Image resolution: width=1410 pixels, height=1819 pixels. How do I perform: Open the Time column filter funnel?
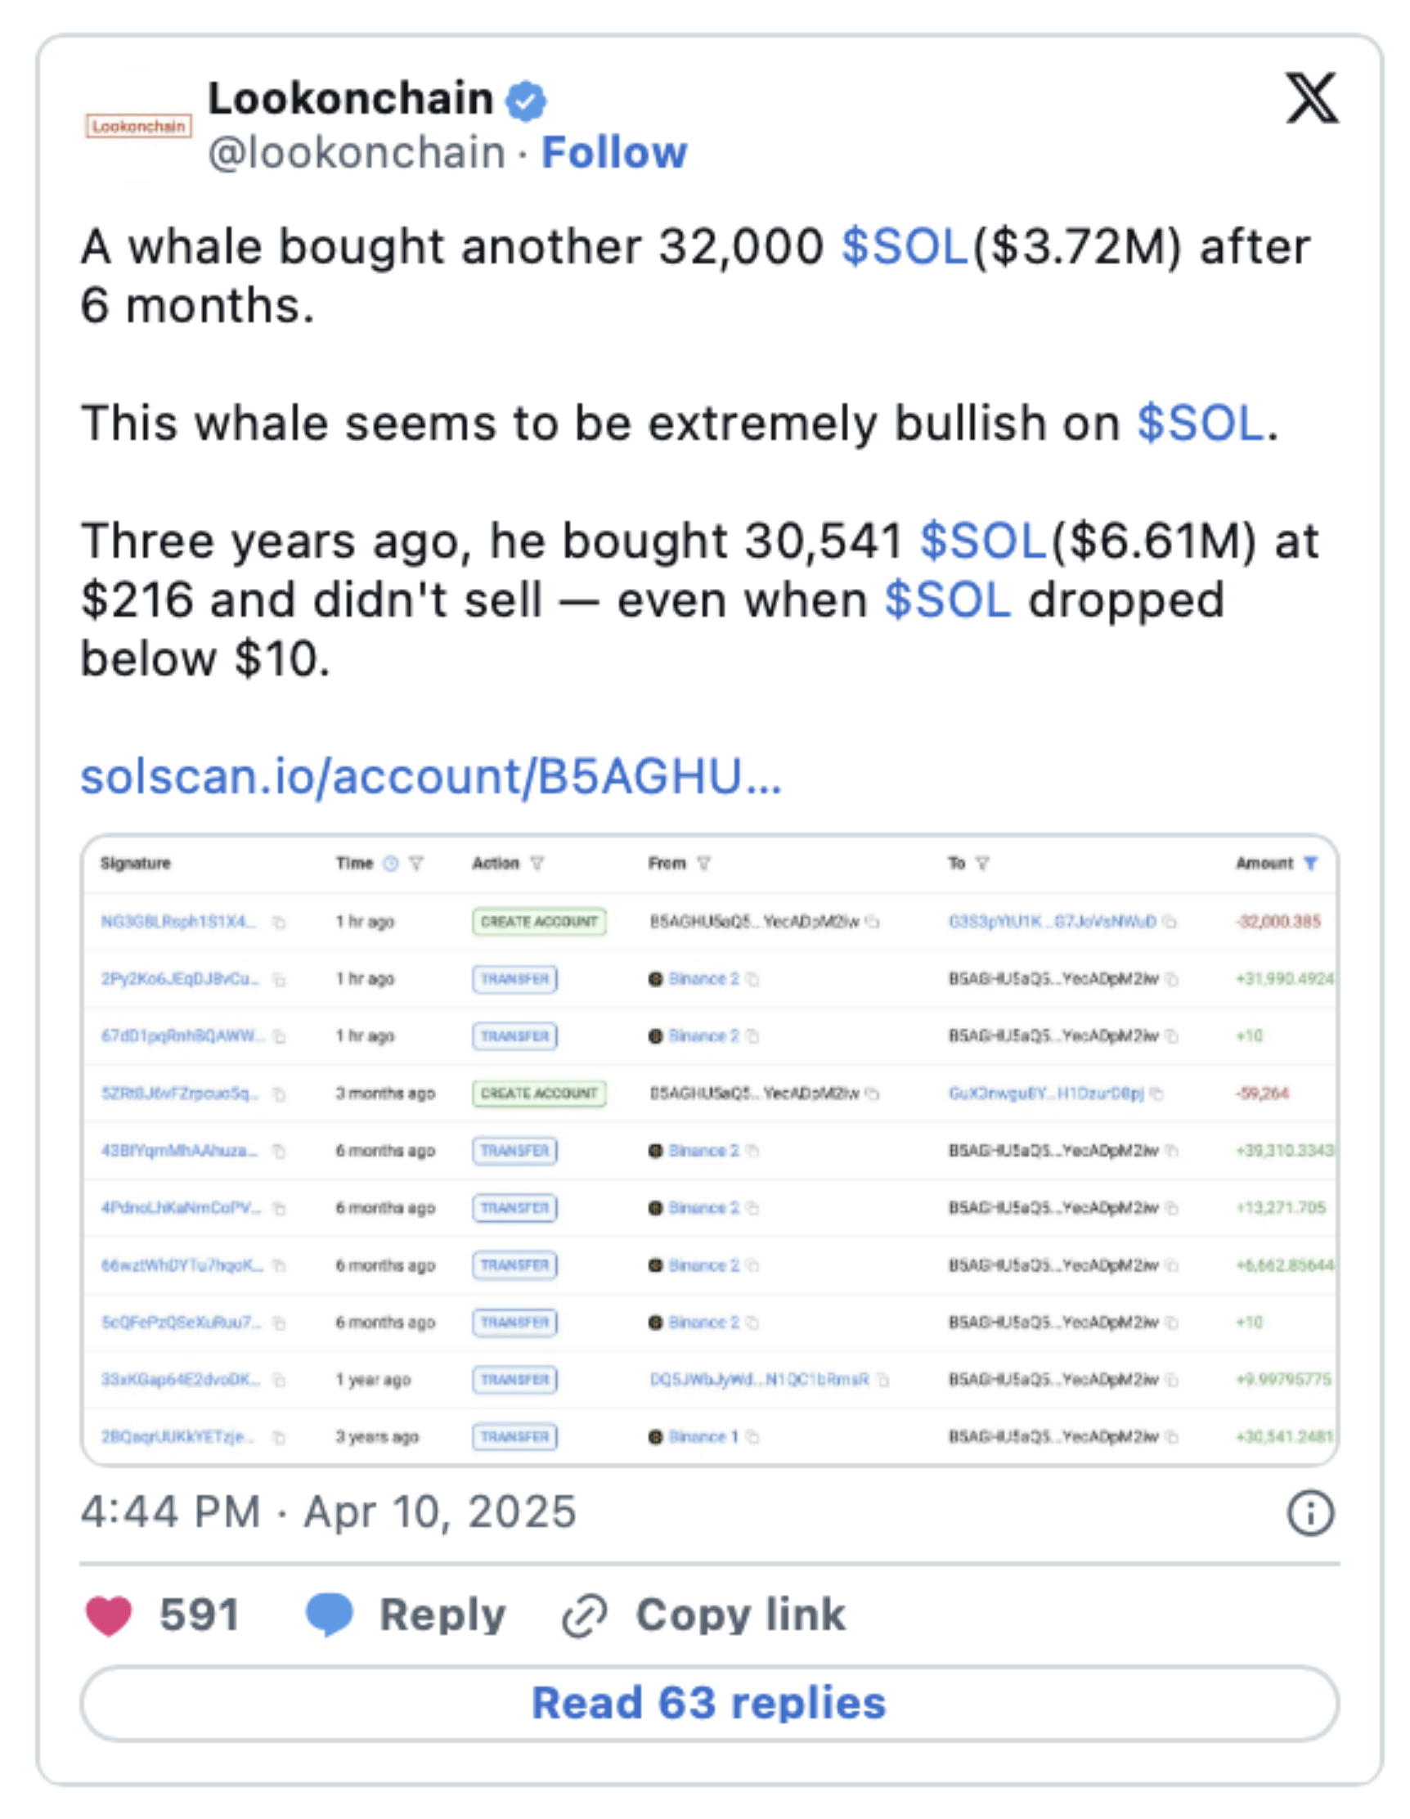click(416, 864)
